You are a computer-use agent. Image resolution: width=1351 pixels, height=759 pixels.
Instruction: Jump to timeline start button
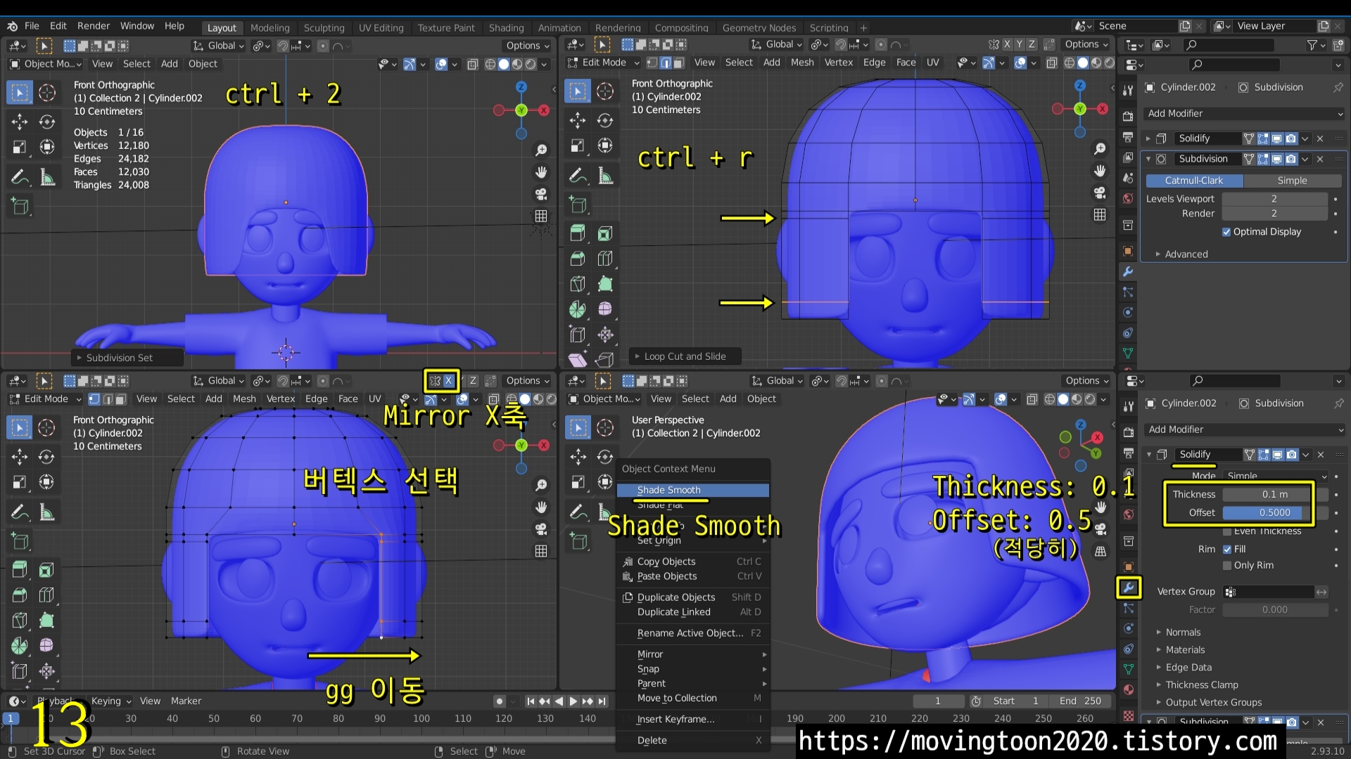[x=531, y=701]
